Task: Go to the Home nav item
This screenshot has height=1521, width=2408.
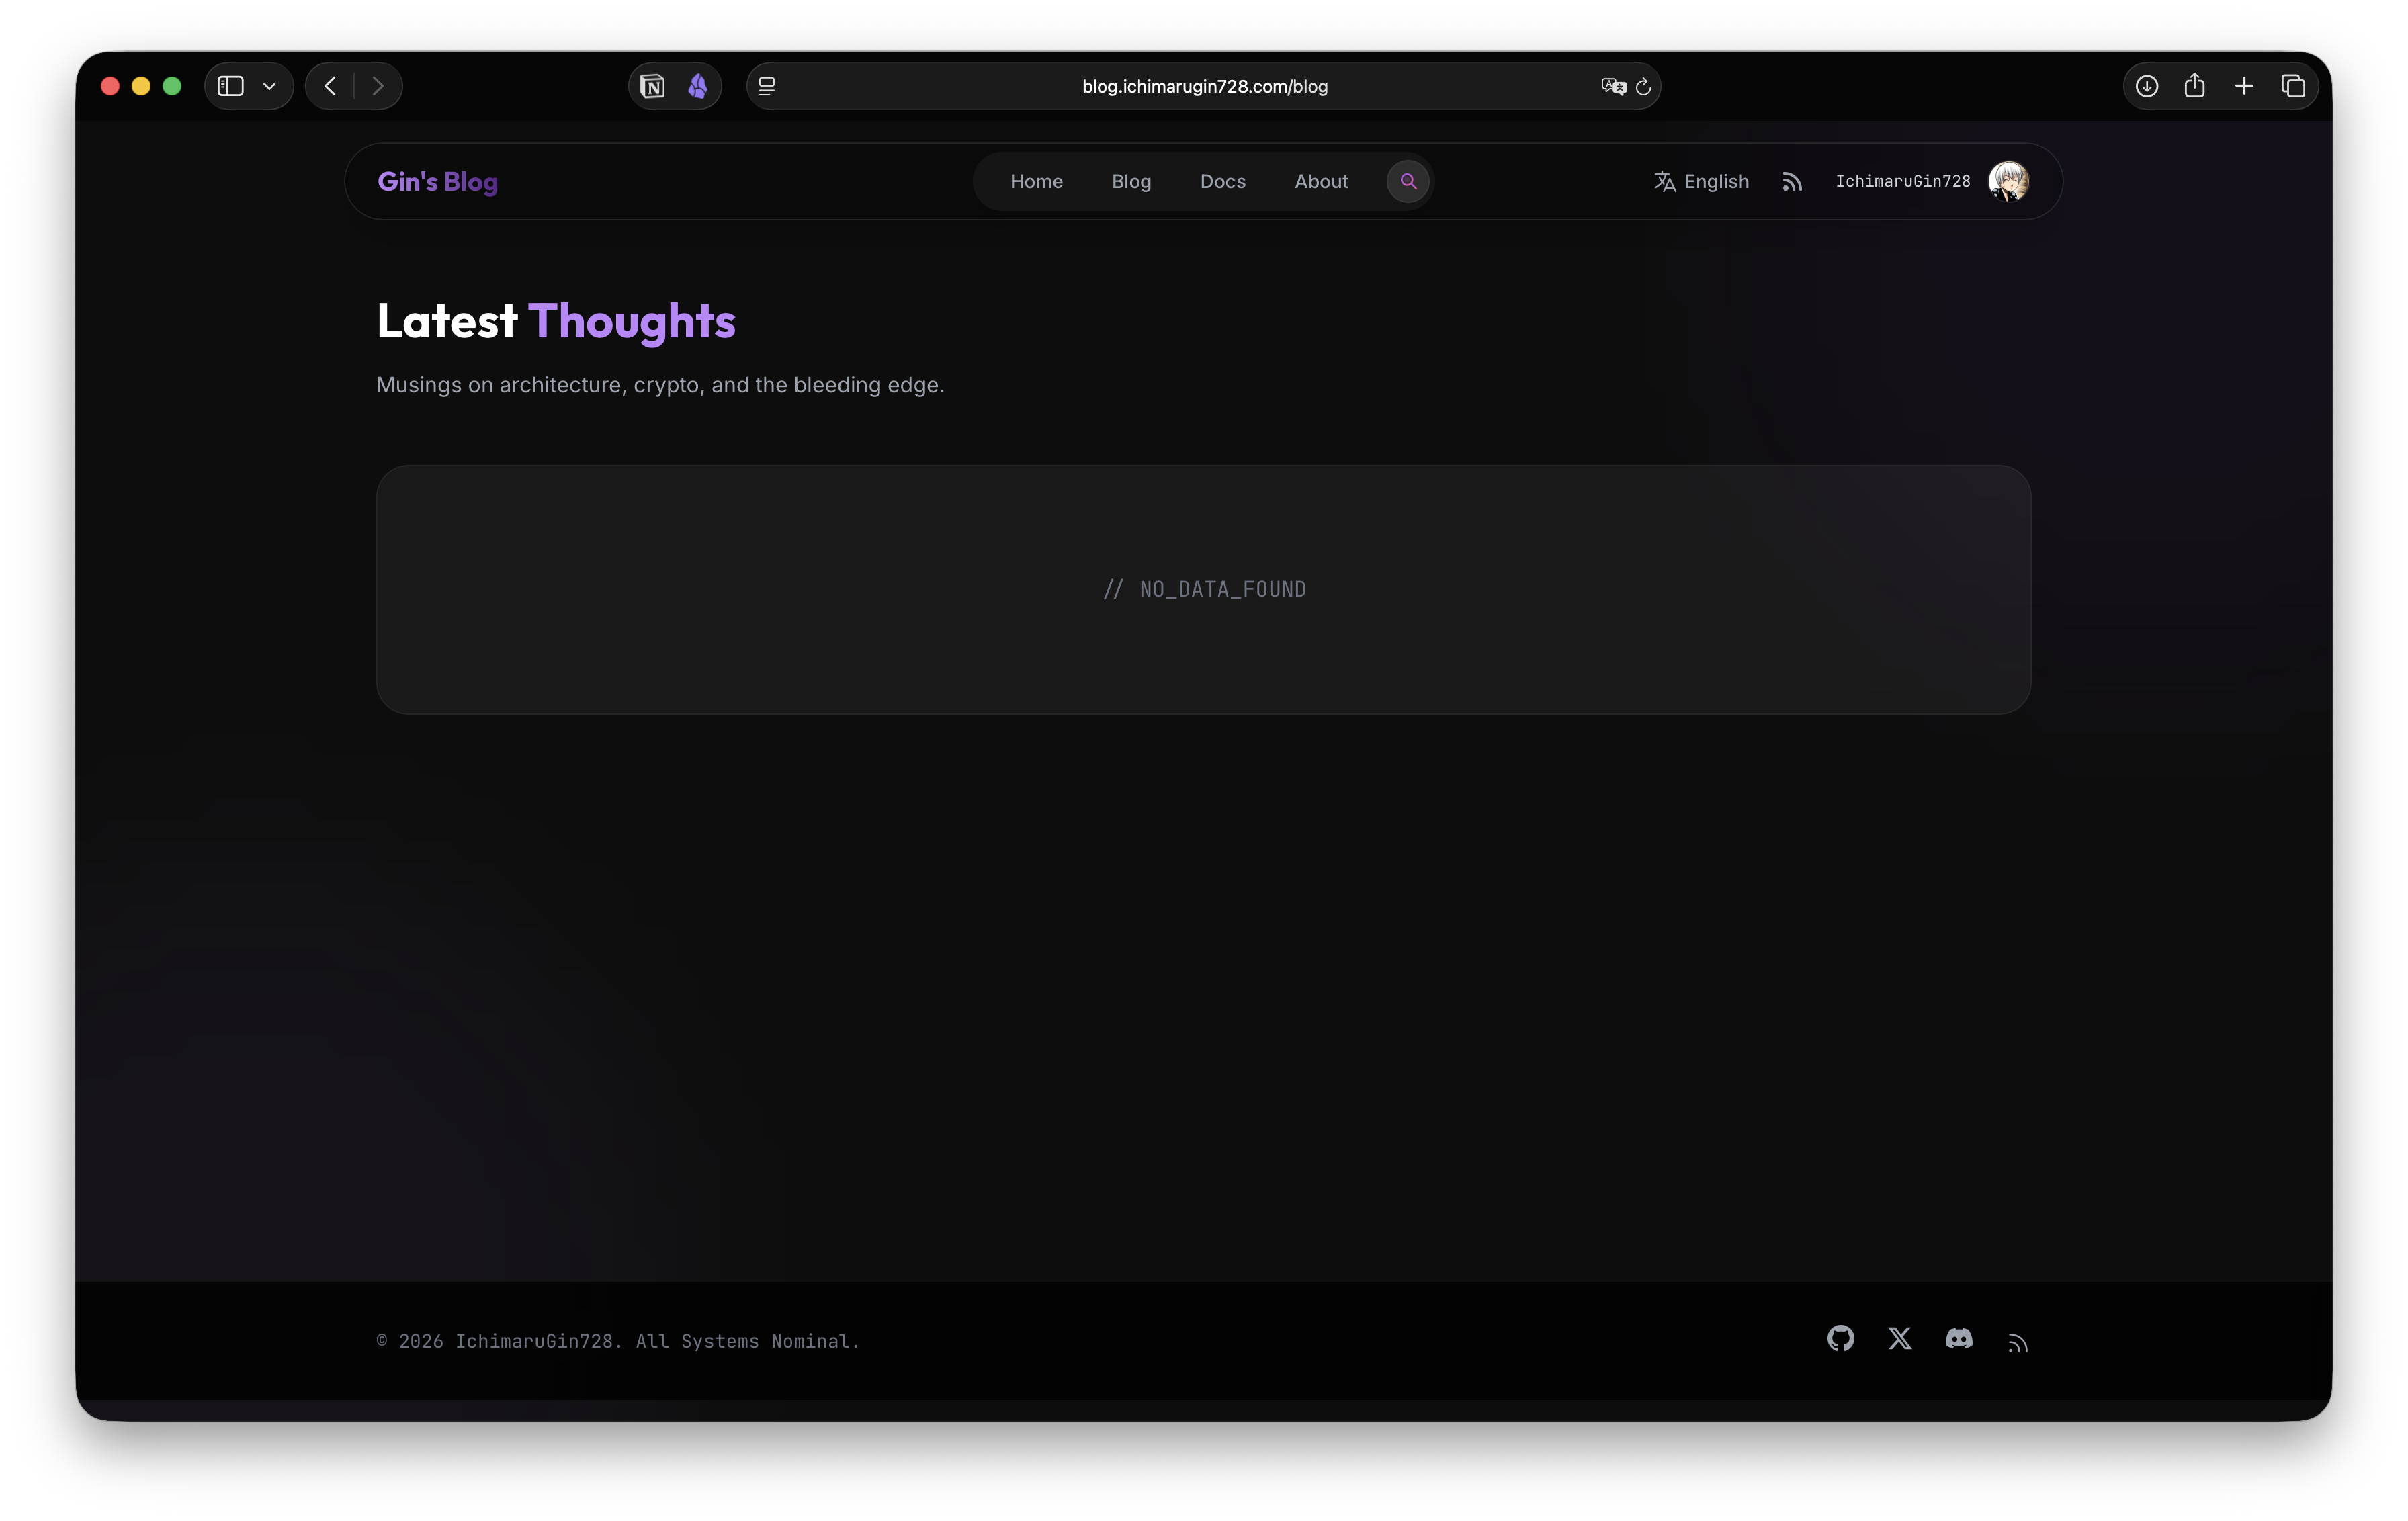Action: click(x=1036, y=181)
